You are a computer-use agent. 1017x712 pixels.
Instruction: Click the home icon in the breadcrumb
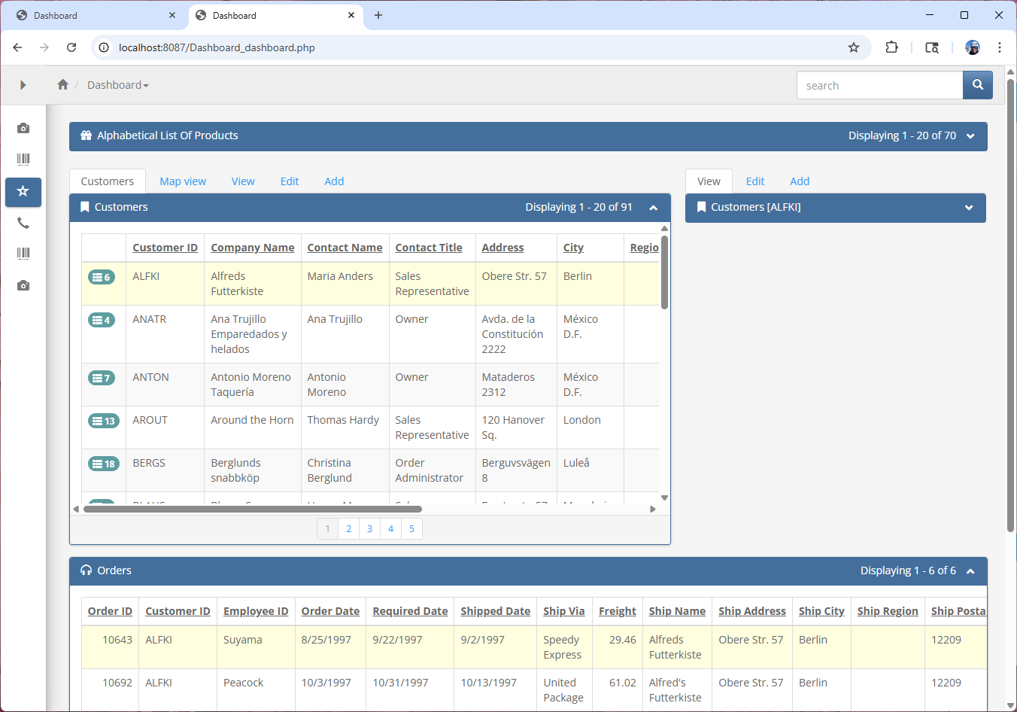point(63,85)
